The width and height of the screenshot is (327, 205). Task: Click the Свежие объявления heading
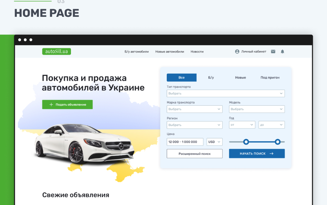pos(76,195)
